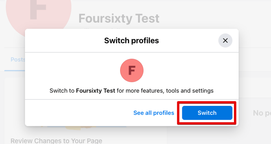The width and height of the screenshot is (271, 144).
Task: Click the blue Switch button
Action: (x=207, y=113)
